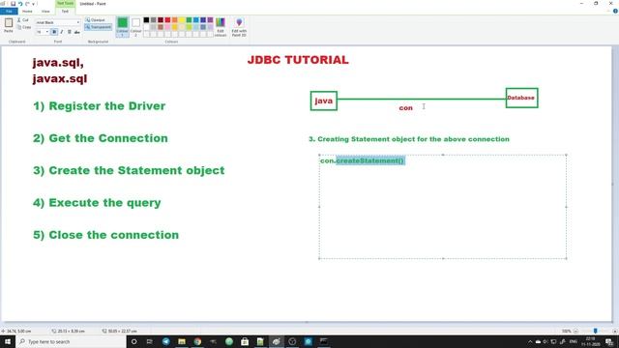Select the Colour 2 white swatch button
The image size is (619, 348).
[x=135, y=26]
